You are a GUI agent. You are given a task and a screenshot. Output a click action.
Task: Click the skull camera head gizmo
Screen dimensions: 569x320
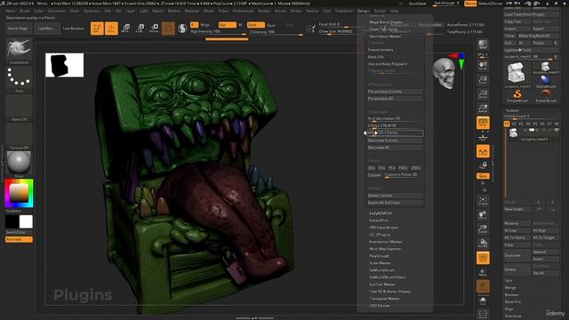click(445, 74)
